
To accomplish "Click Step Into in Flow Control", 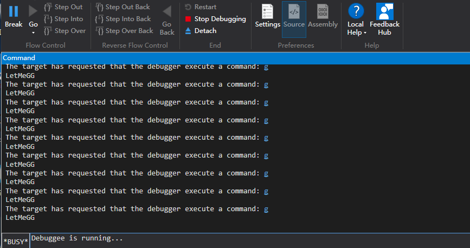I will (63, 19).
